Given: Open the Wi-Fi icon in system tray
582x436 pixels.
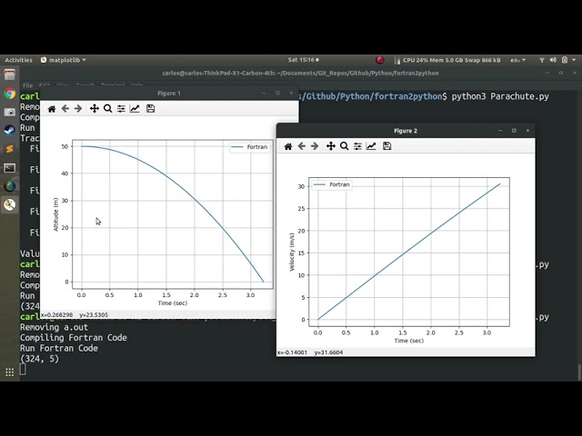Looking at the screenshot, I should (x=542, y=60).
